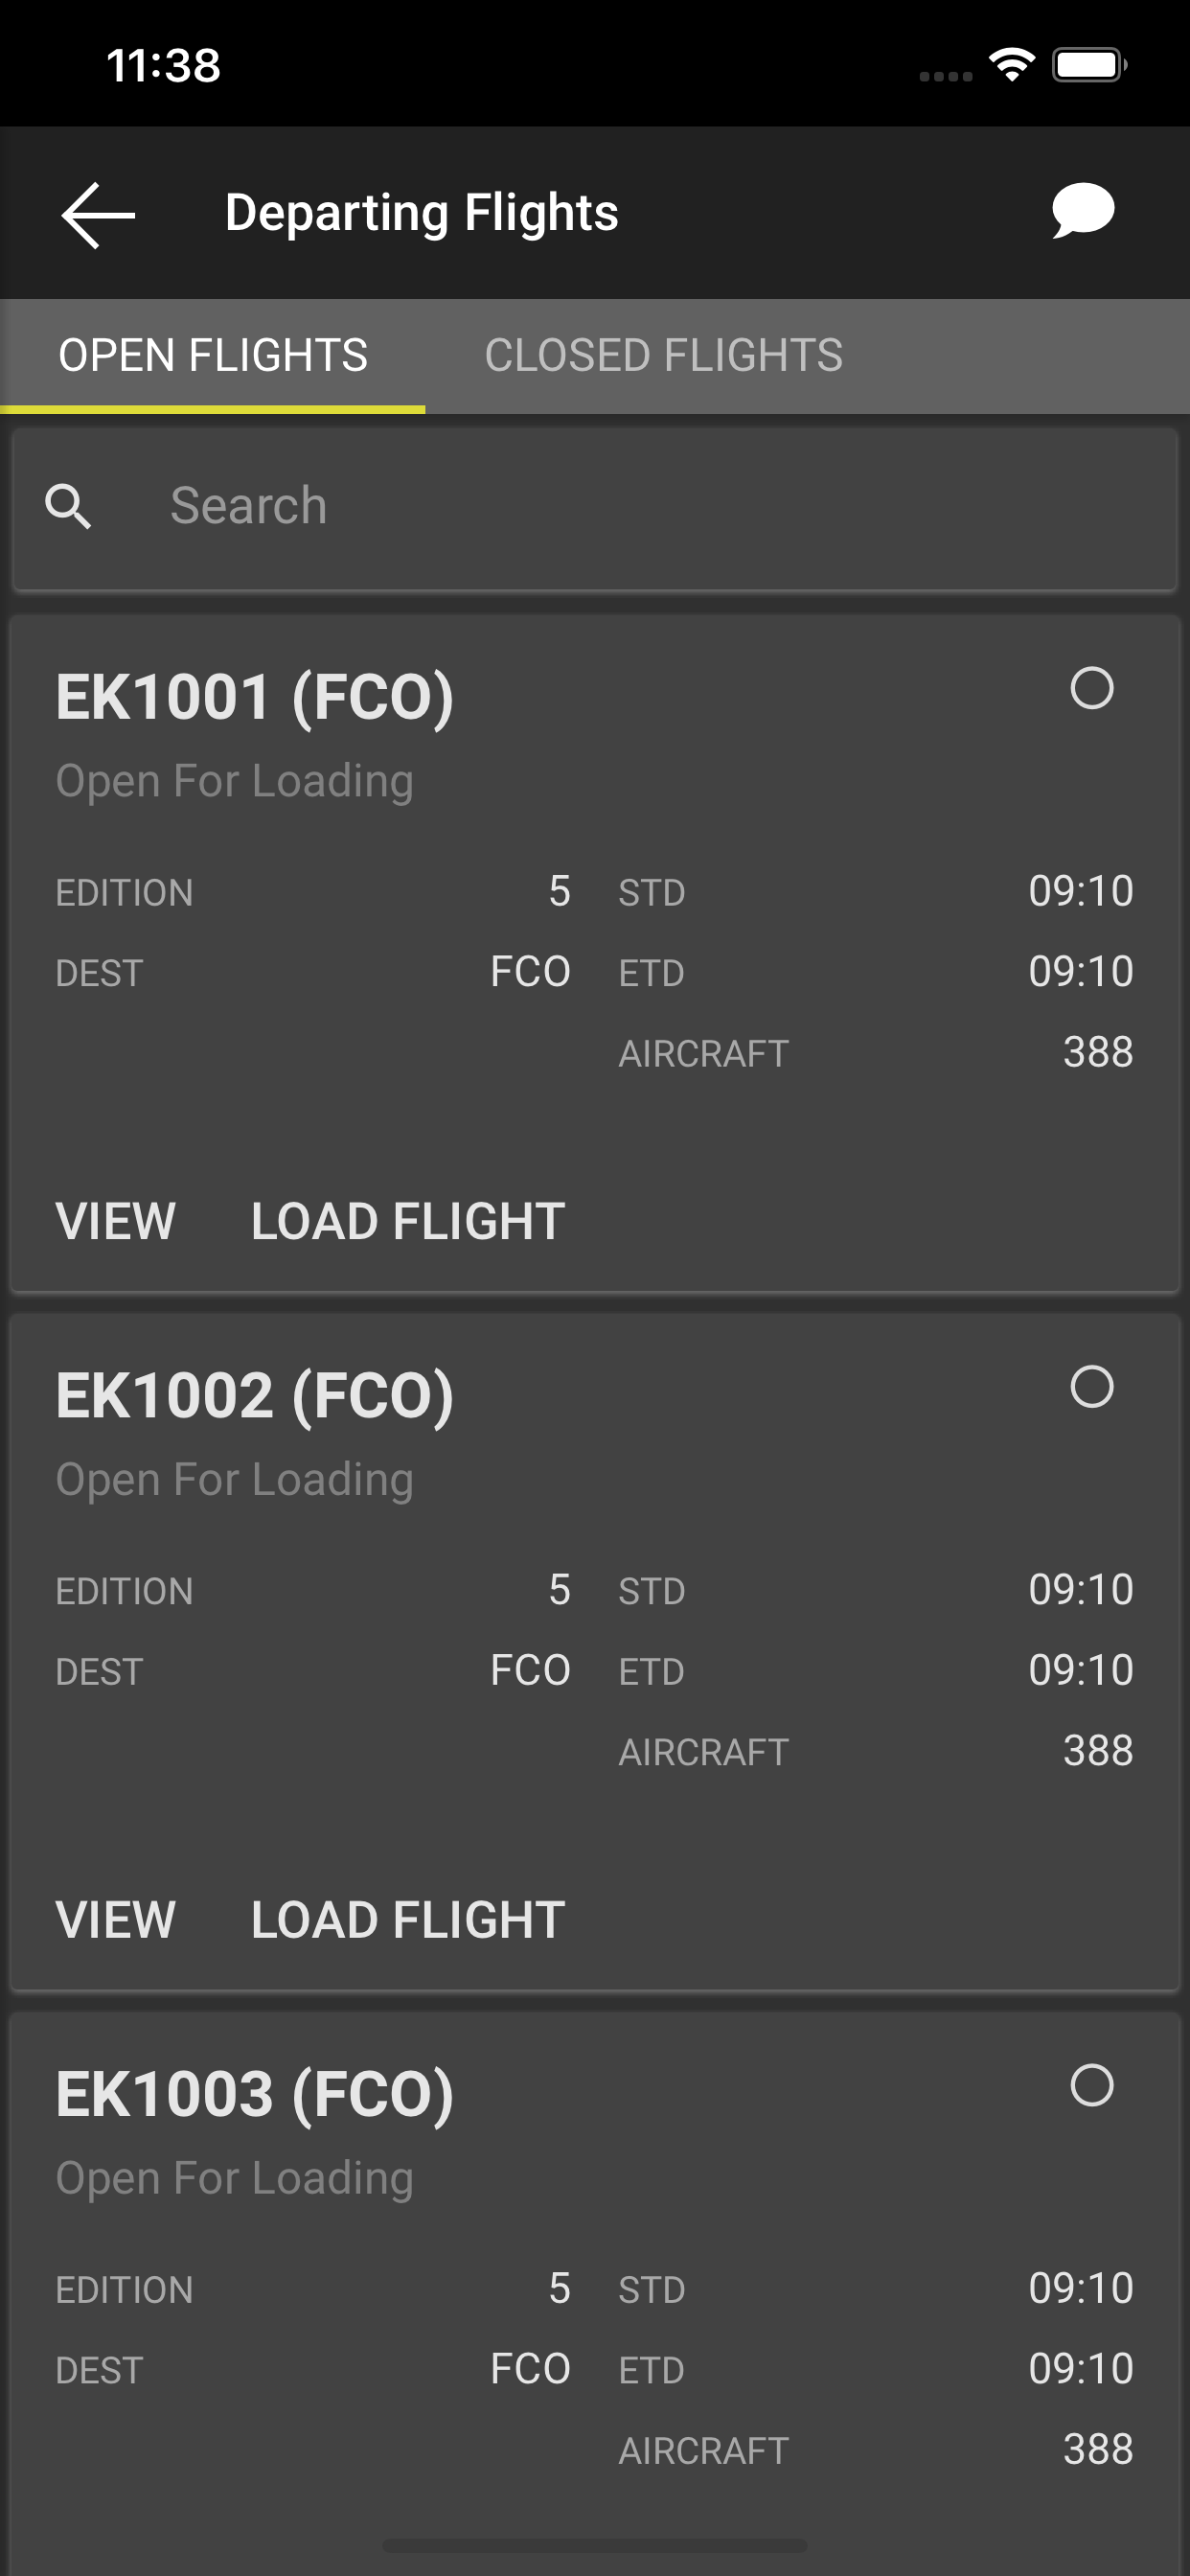Switch to the Open Flights tab
The image size is (1190, 2576).
click(x=213, y=356)
